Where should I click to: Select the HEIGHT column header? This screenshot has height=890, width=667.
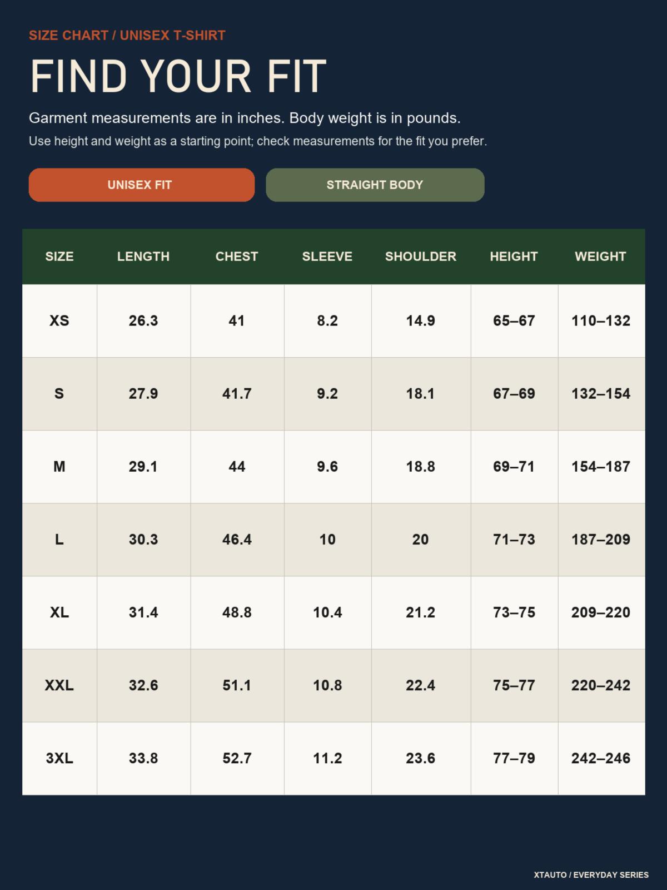tap(514, 256)
